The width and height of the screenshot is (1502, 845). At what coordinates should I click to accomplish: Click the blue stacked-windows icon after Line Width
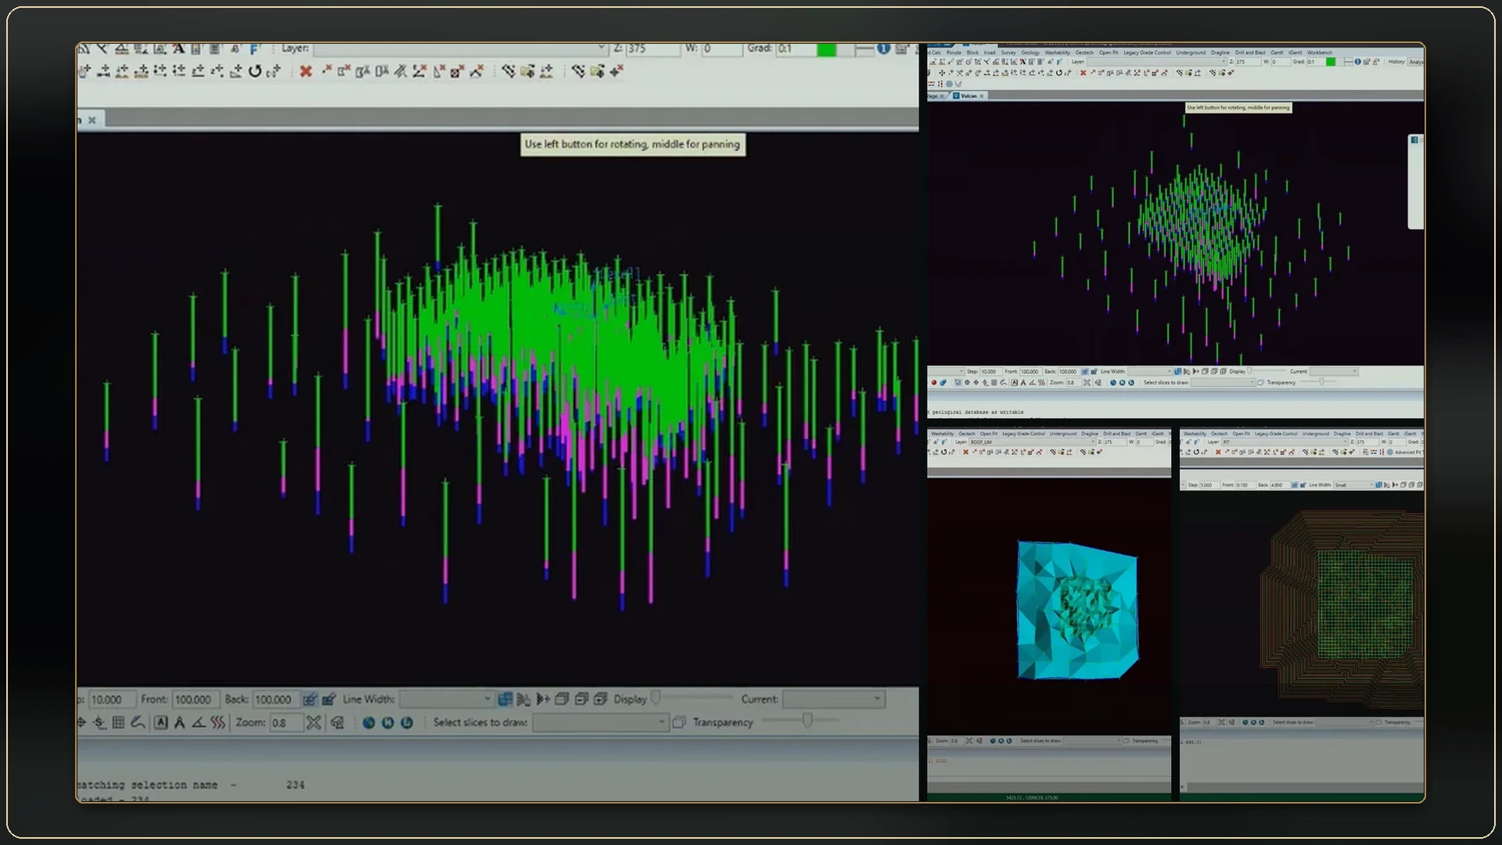[505, 699]
